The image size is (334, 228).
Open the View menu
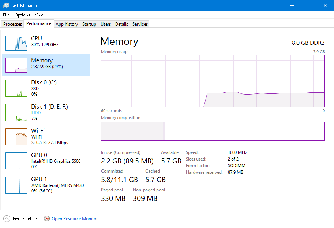pos(40,15)
